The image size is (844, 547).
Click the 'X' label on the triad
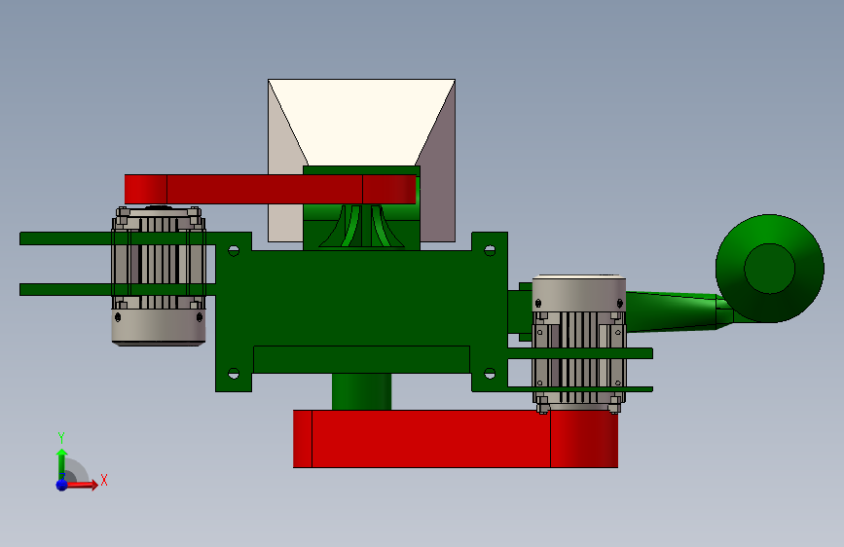(x=104, y=480)
